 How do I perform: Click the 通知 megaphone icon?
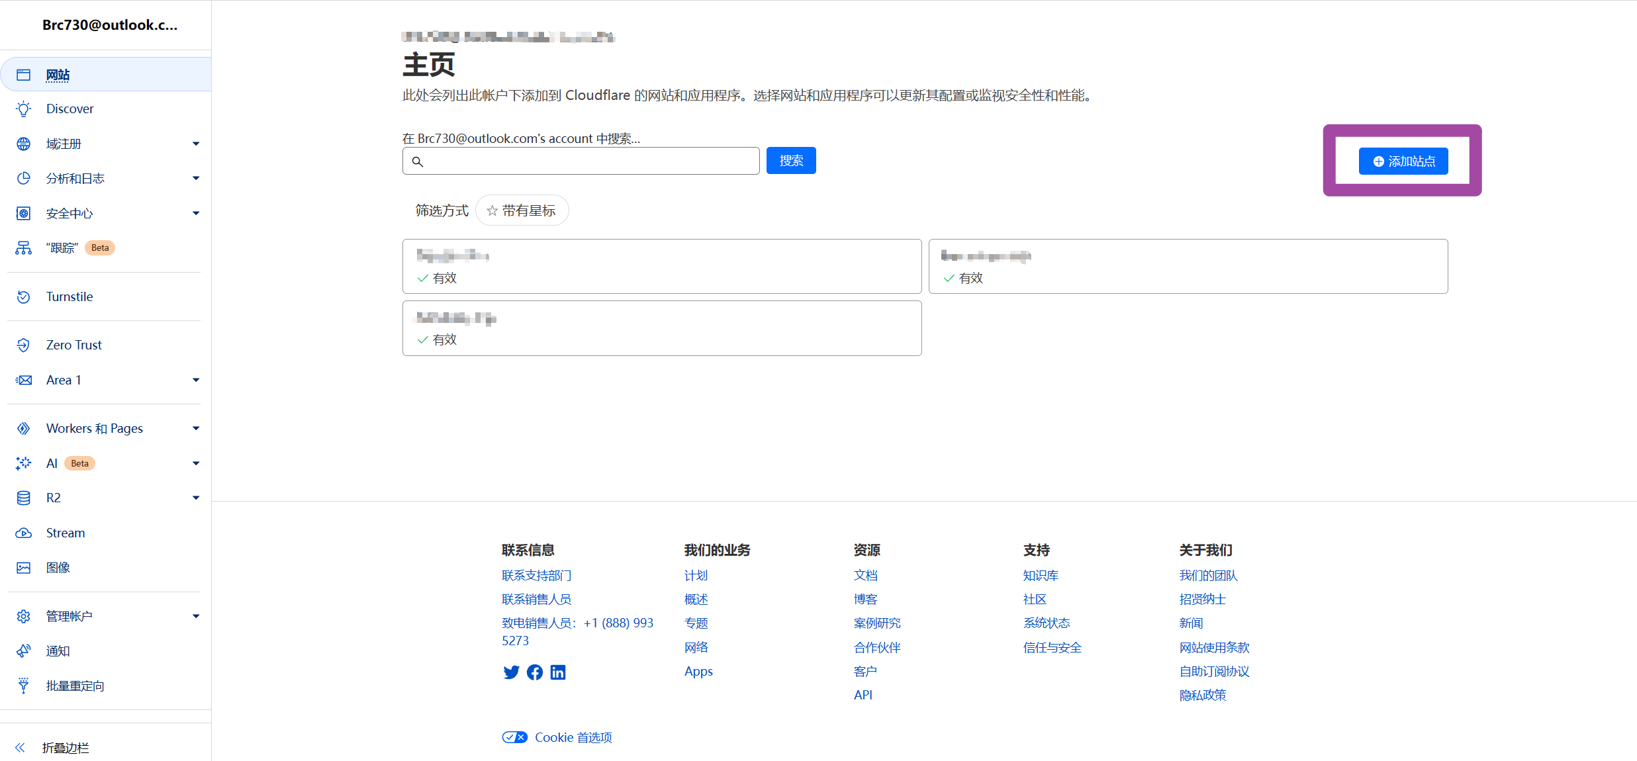[x=23, y=651]
